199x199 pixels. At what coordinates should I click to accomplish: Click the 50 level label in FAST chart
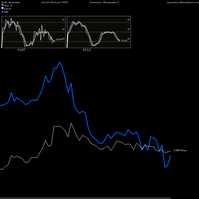coord(63,29)
